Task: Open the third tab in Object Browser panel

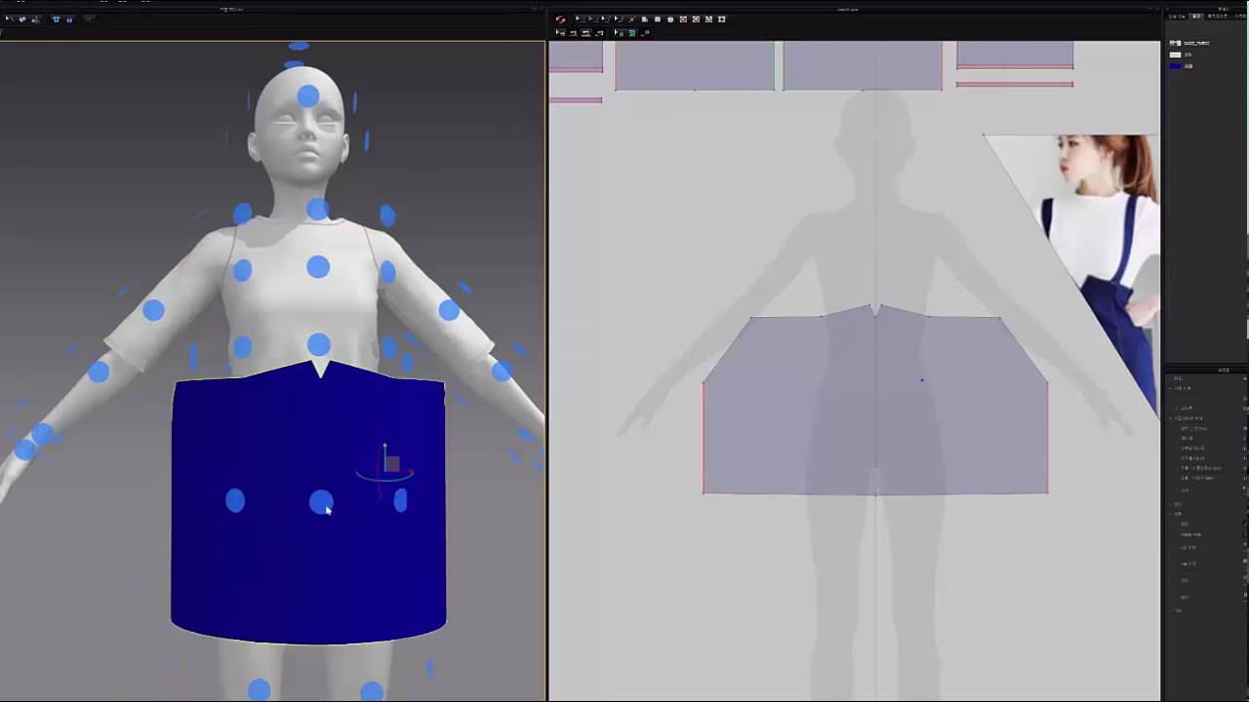Action: tap(1217, 17)
